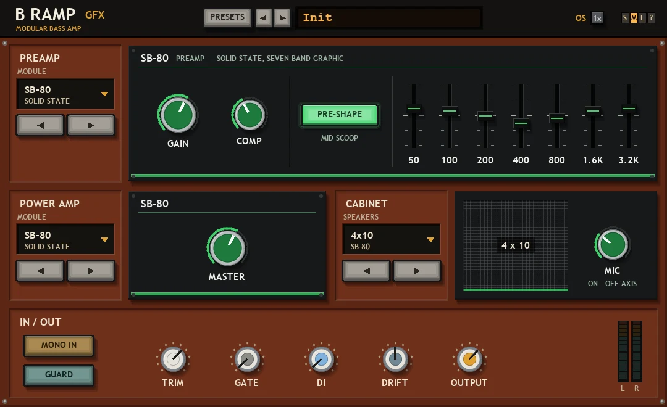Open the PRESETS menu
This screenshot has height=407, width=667.
click(x=227, y=17)
